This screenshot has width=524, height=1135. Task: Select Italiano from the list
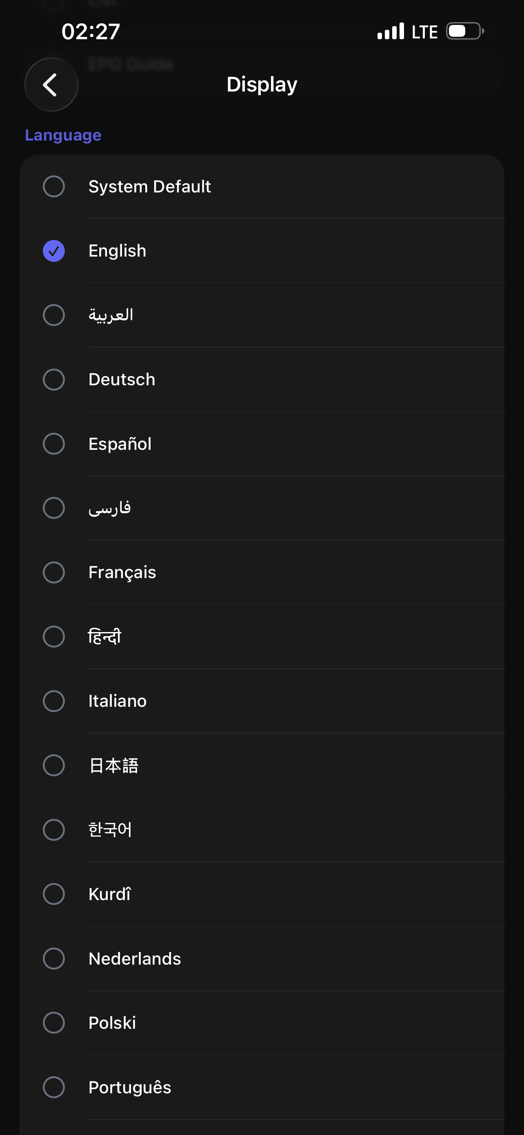point(262,701)
